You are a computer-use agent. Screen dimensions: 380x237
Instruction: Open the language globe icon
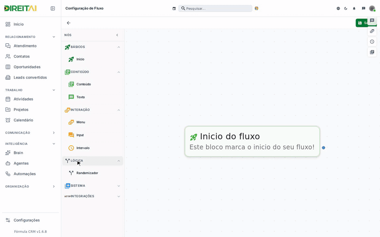(338, 8)
